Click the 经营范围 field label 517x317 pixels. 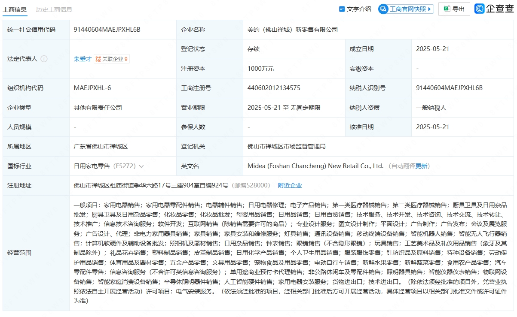pos(19,253)
